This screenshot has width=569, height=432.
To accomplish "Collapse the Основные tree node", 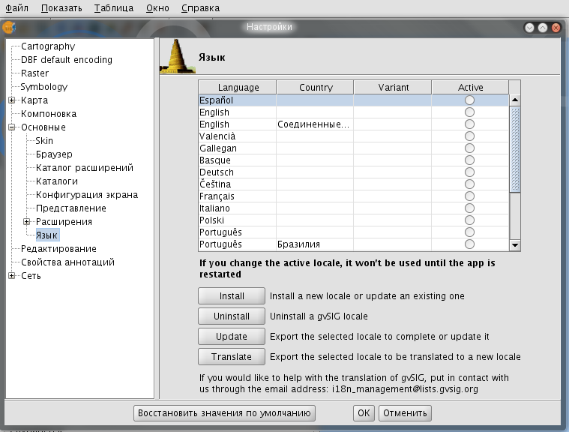I will click(x=11, y=127).
